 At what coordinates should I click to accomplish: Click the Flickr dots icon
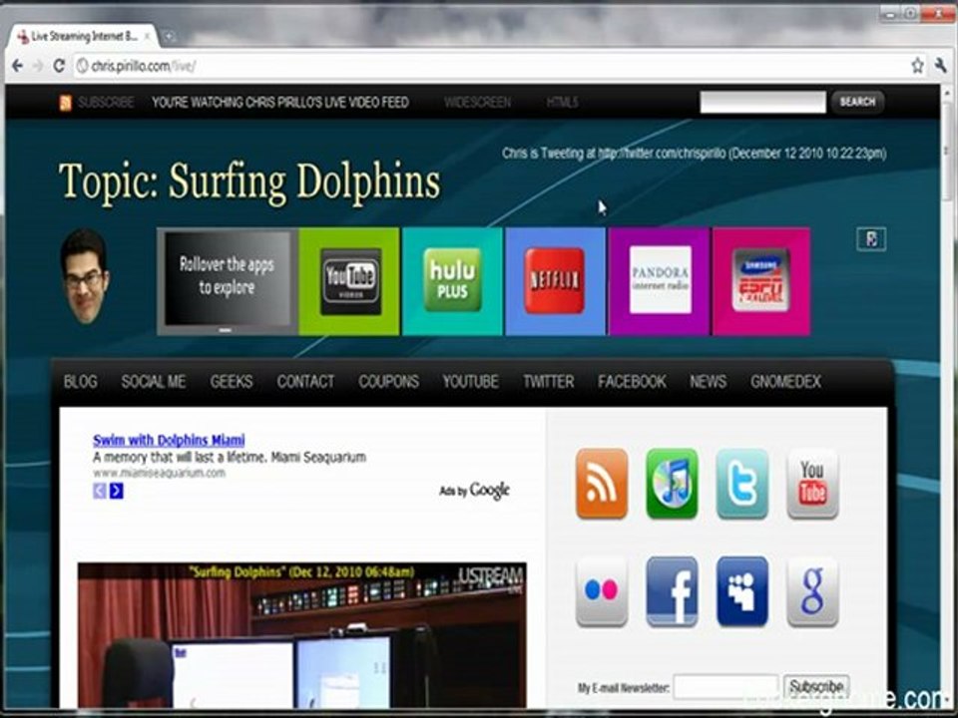tap(602, 591)
